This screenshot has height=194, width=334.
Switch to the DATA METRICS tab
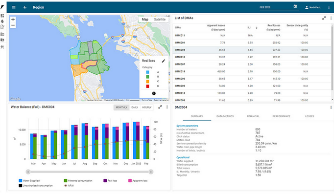click(225, 116)
